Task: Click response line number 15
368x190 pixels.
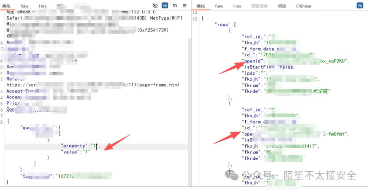Action: 195,19
